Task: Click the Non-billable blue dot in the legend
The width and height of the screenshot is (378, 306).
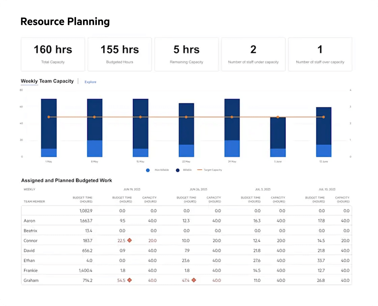Action: pyautogui.click(x=147, y=170)
